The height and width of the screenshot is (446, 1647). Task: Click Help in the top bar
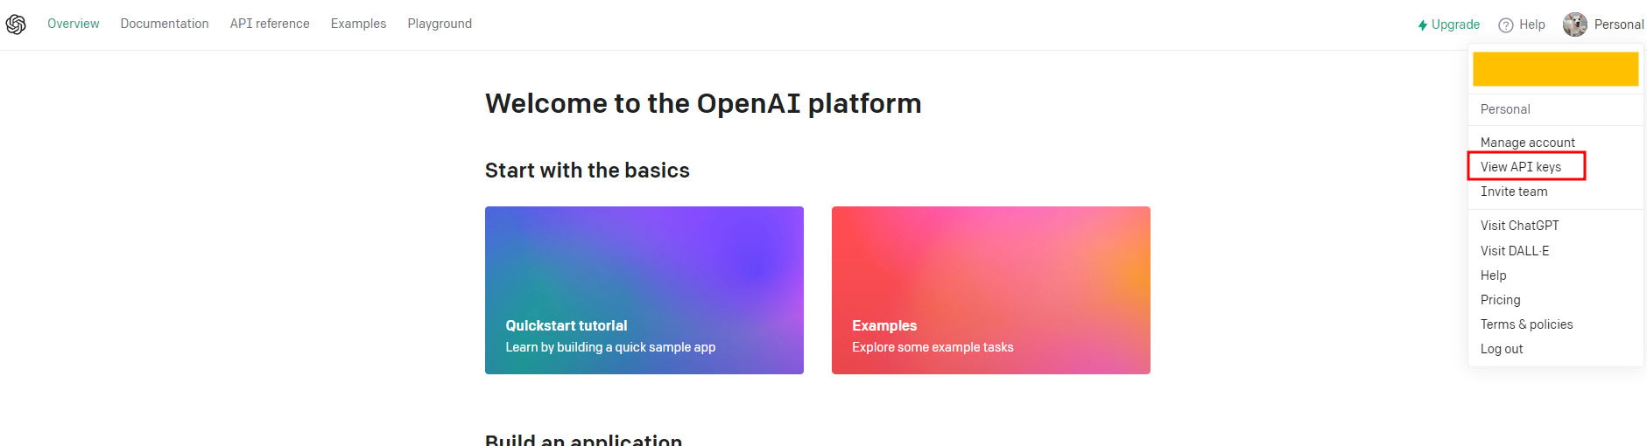1522,24
